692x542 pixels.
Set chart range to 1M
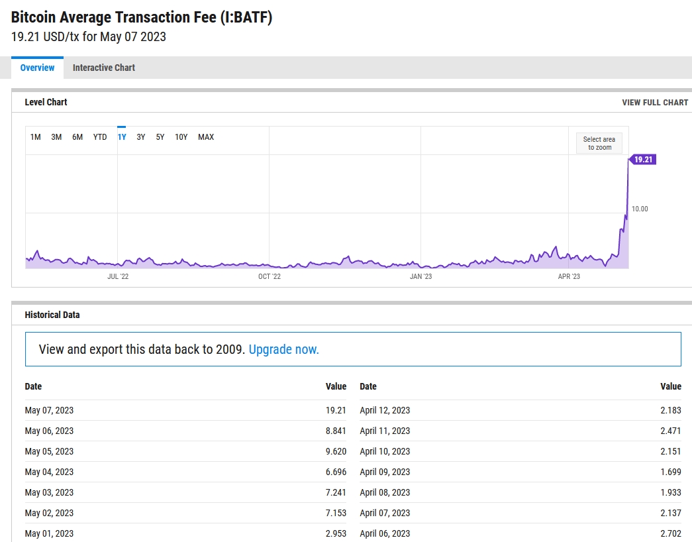pos(36,137)
